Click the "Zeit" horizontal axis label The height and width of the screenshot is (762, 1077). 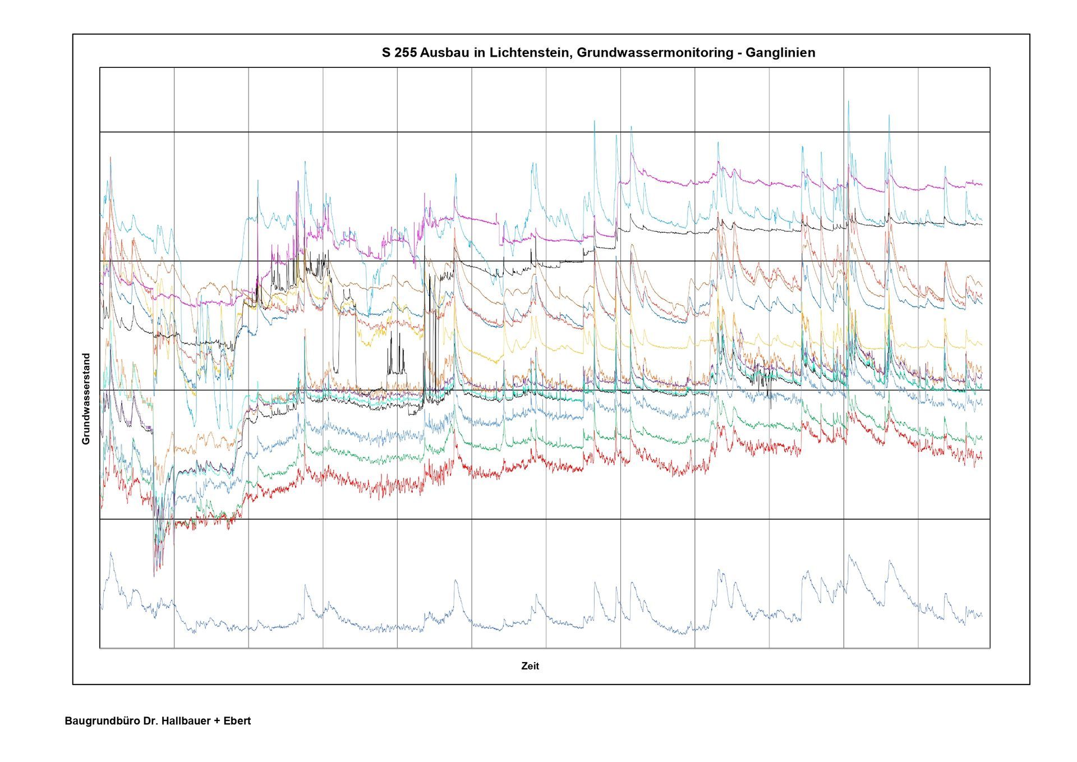click(530, 666)
